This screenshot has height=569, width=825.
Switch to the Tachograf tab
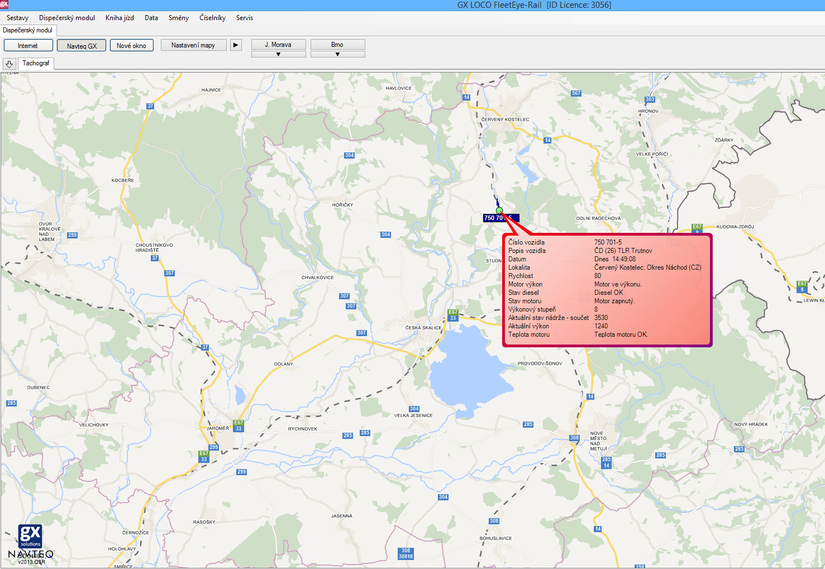pyautogui.click(x=36, y=63)
